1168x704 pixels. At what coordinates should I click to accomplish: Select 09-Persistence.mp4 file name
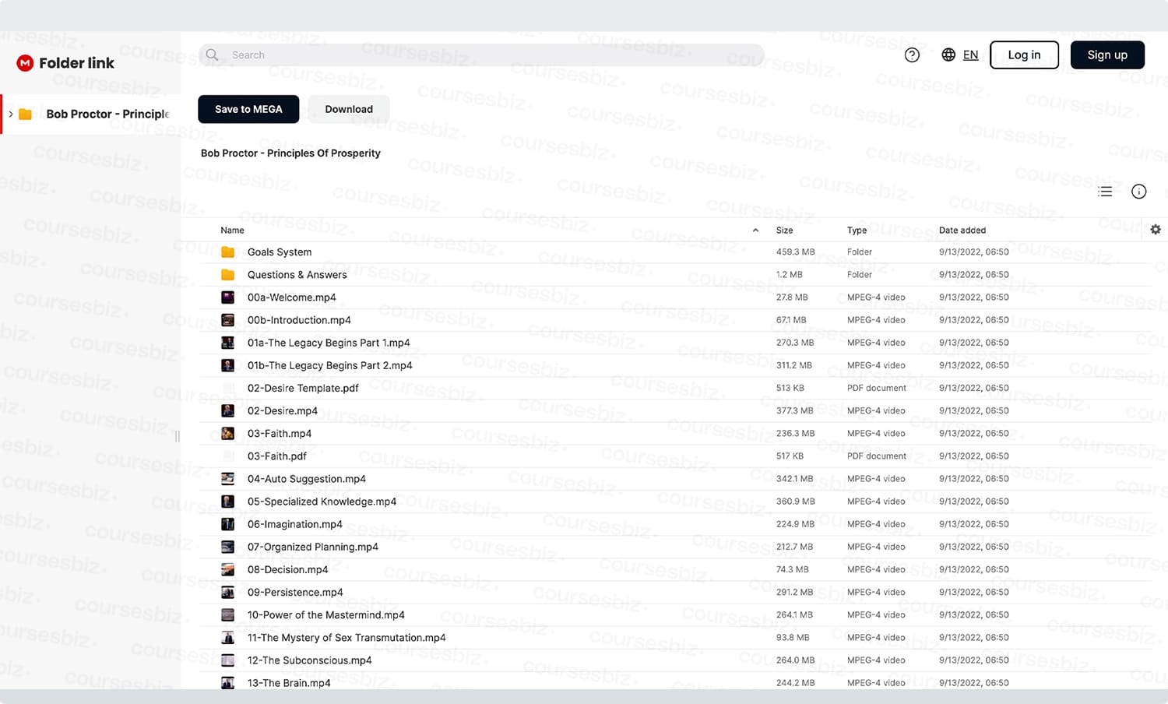[x=295, y=593]
